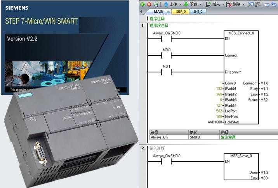Viewport: 278px width, 188px height.
Task: Click the insert network icon
Action: coord(208,4)
